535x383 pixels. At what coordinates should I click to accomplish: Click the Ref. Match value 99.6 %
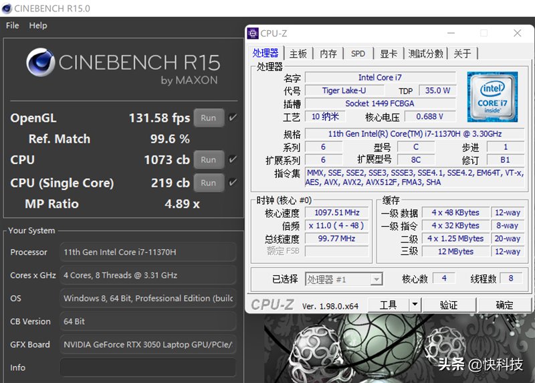coord(170,139)
